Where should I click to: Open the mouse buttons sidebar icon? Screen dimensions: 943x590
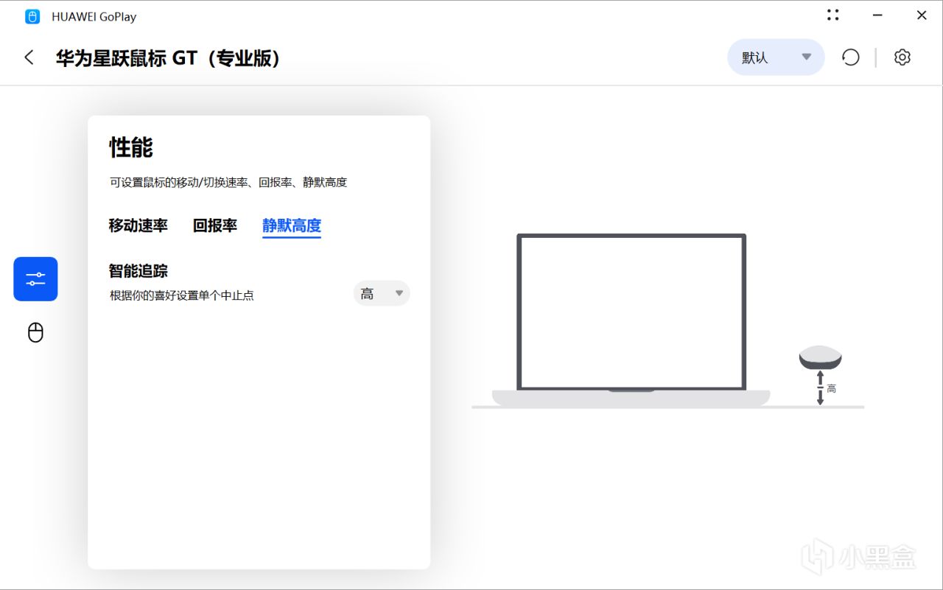[x=35, y=333]
